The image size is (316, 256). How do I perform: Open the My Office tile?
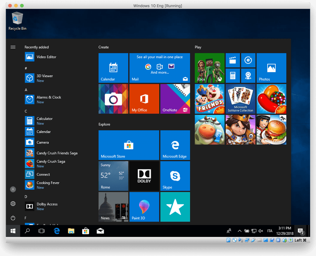144,99
